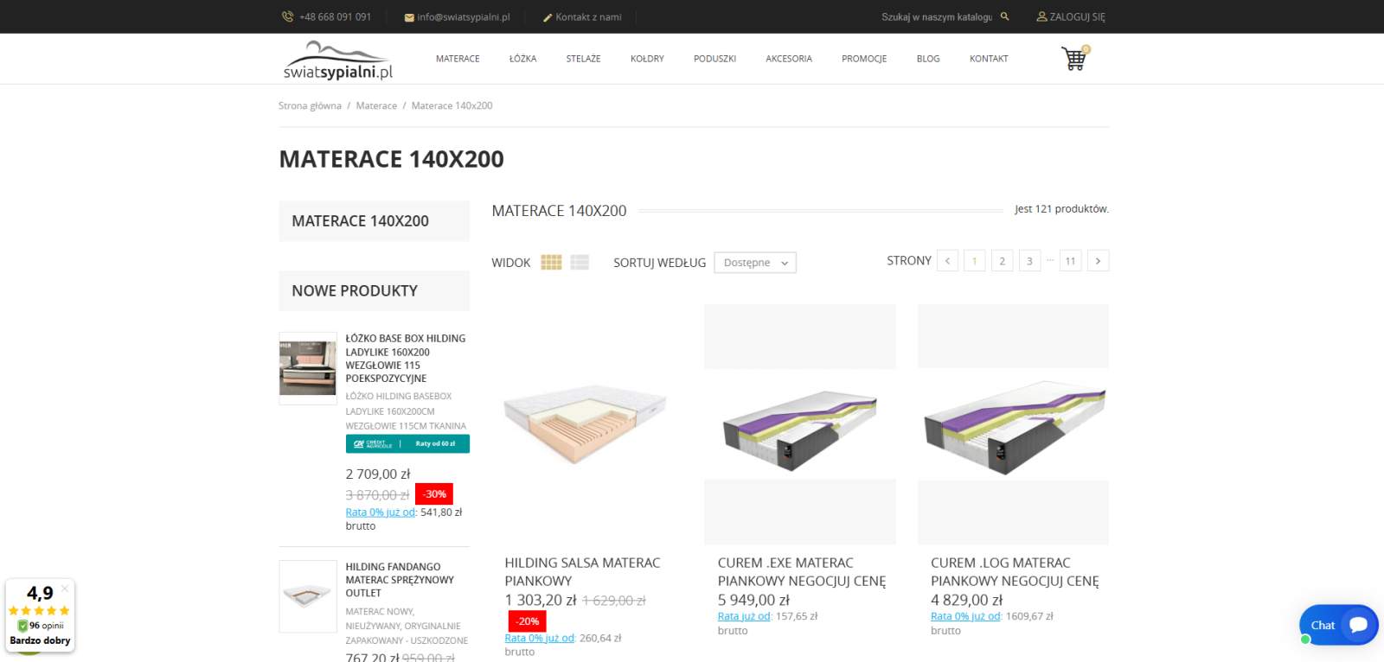The image size is (1384, 662).
Task: Click the -20% discount badge on Hilding Salsa
Action: click(x=528, y=621)
